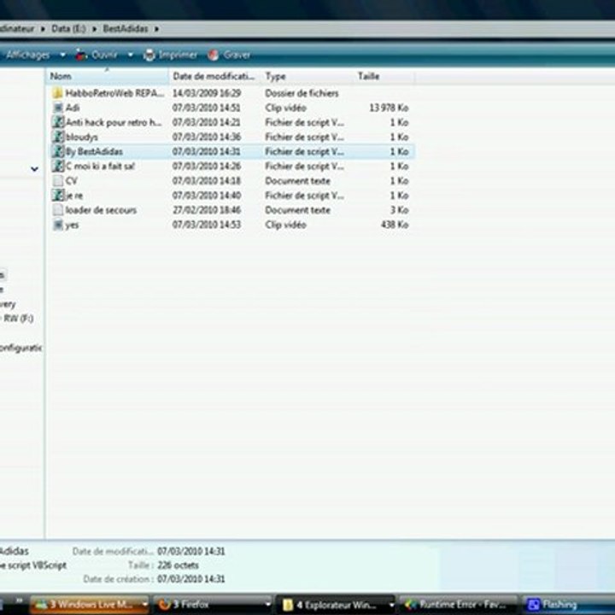Click the 'Document texte' type of CV

click(298, 181)
